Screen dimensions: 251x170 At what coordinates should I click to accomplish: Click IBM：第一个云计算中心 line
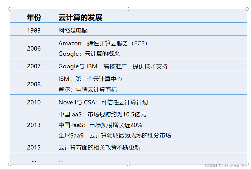coord(90,79)
